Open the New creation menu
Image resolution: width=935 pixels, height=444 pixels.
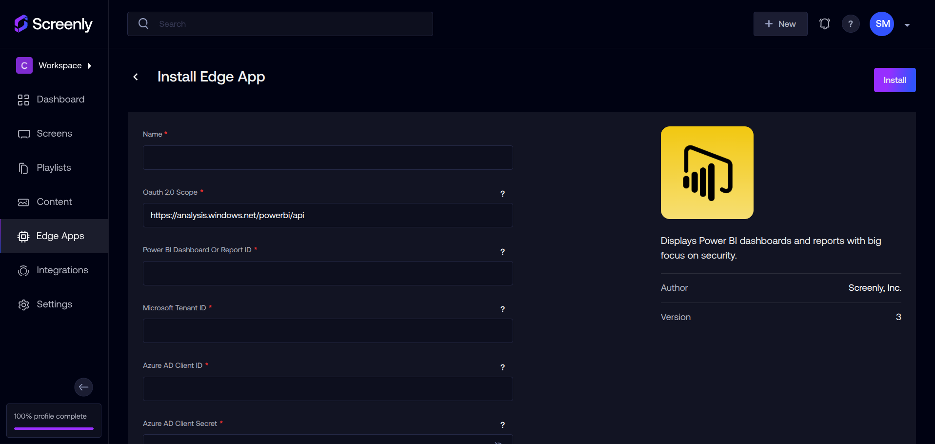point(780,24)
